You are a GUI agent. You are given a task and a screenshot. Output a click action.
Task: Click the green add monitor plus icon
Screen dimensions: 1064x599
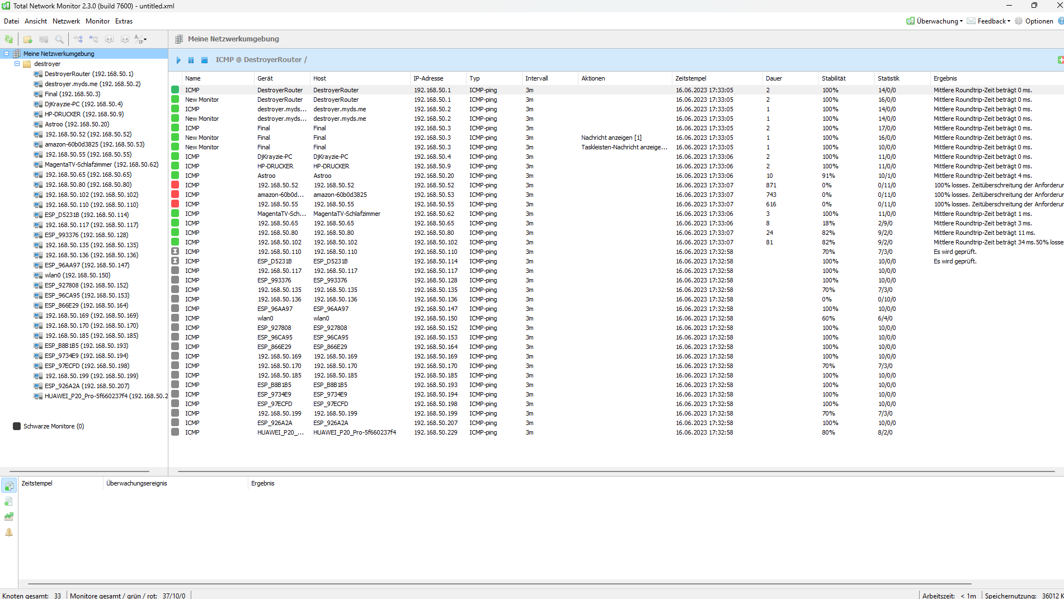pos(1061,60)
